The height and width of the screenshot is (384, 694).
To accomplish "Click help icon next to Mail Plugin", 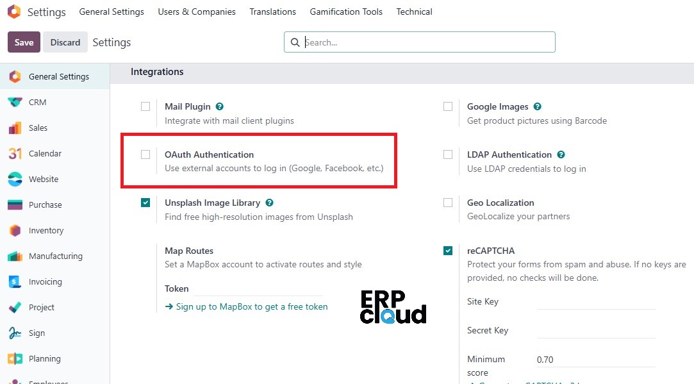I will (220, 106).
